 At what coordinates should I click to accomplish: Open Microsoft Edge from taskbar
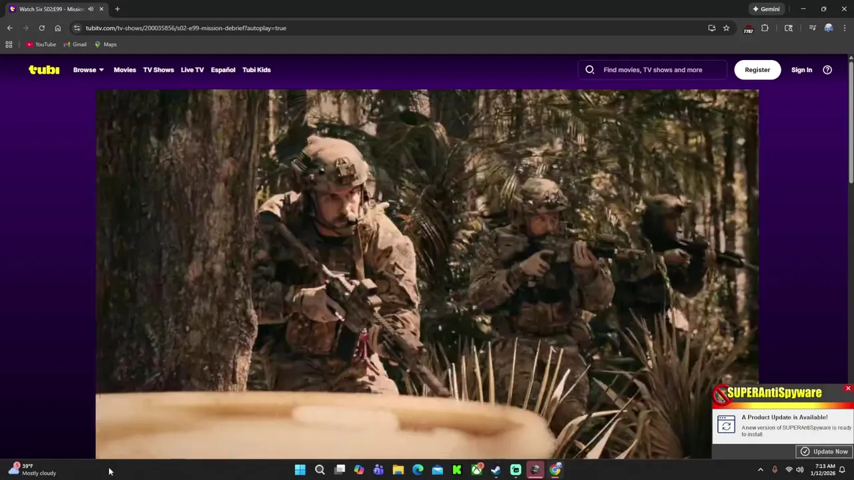pos(418,470)
